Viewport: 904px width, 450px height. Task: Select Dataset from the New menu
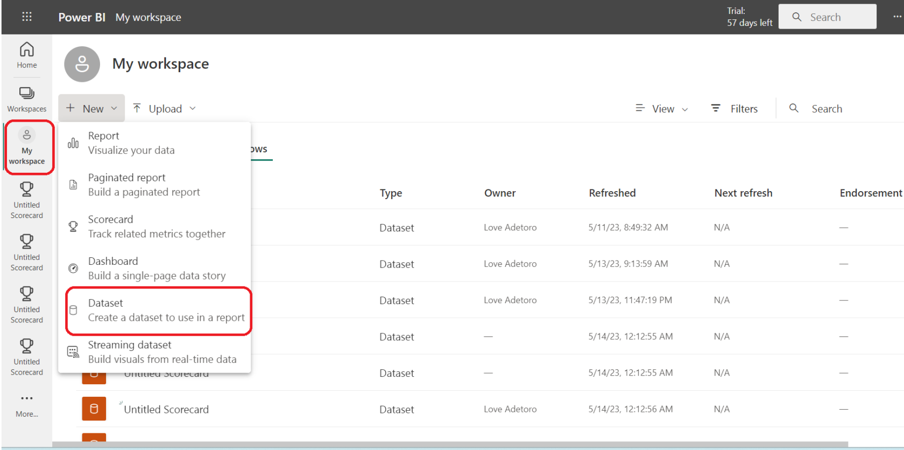pyautogui.click(x=159, y=311)
